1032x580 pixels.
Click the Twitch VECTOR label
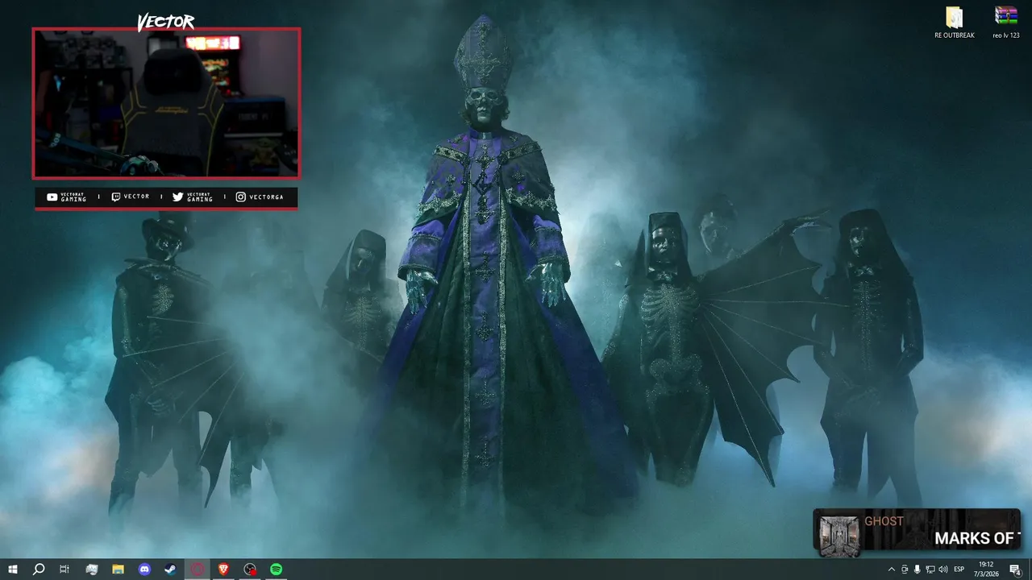(x=131, y=197)
